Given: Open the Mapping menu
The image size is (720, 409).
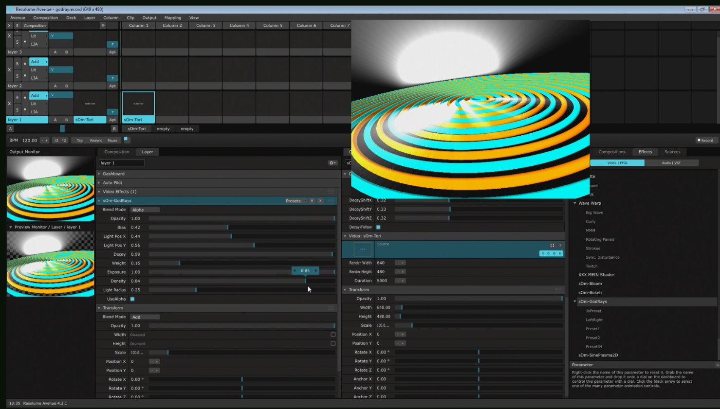Looking at the screenshot, I should tap(172, 18).
